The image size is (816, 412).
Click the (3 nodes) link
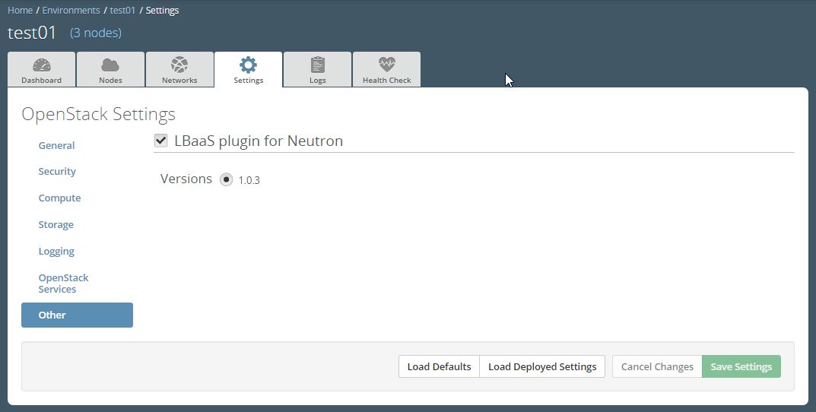pos(96,33)
